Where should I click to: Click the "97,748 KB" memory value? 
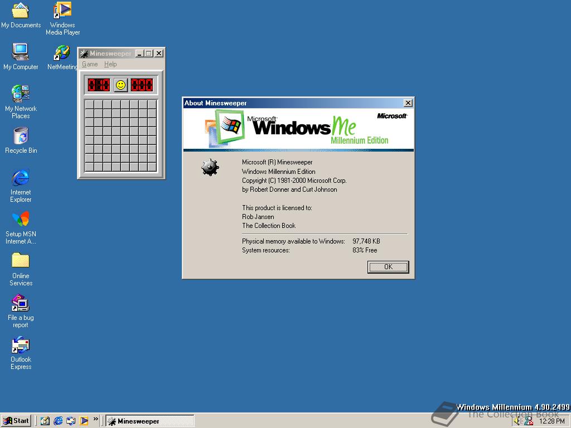(x=366, y=241)
